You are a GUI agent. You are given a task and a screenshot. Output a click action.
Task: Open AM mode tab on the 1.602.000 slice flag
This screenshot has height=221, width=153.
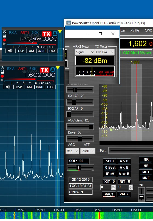point(29,87)
